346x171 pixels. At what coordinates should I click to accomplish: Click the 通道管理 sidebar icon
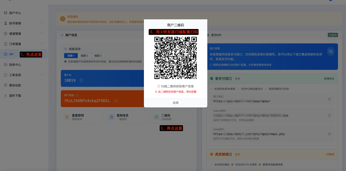click(x=6, y=33)
